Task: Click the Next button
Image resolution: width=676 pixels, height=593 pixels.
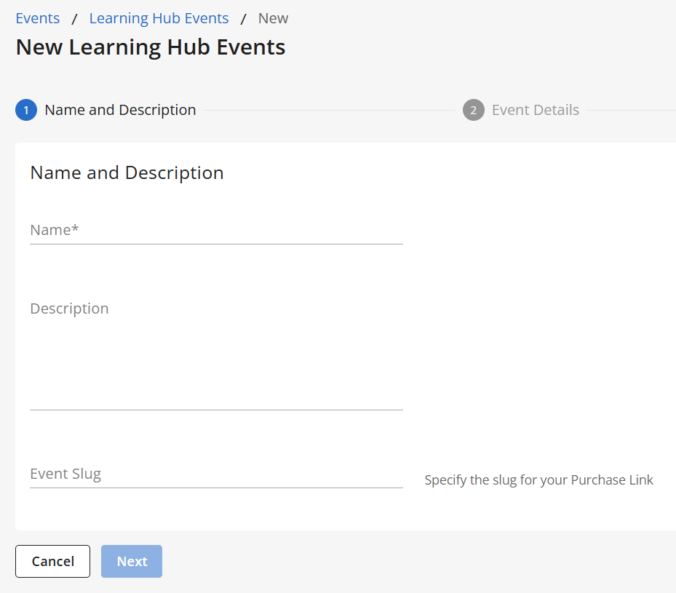Action: [132, 561]
